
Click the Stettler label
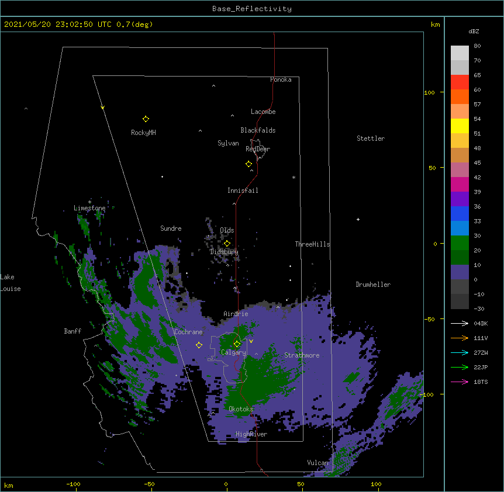coord(371,138)
